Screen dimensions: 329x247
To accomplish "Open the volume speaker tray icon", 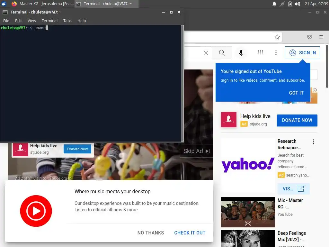I will (298, 4).
